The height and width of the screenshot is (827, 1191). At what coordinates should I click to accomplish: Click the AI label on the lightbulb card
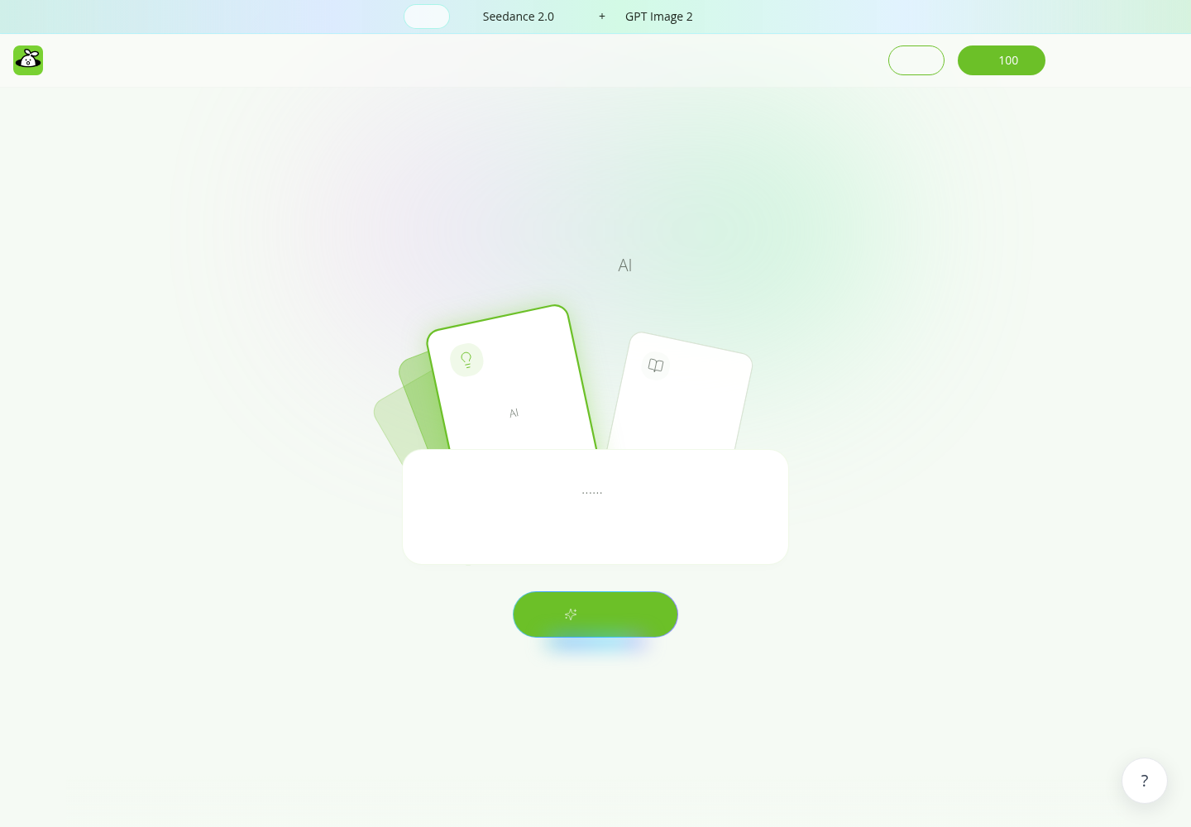click(514, 413)
